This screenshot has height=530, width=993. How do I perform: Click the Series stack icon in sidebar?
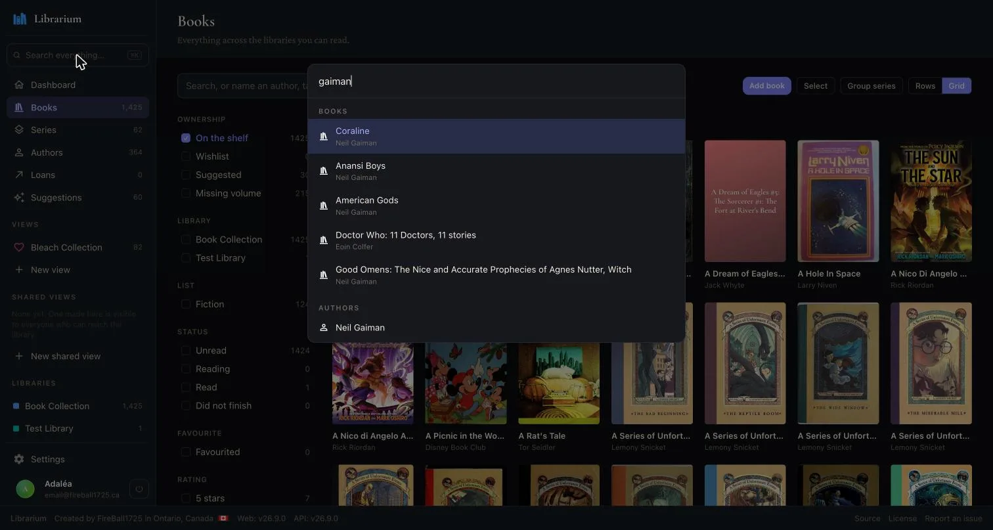coord(19,130)
